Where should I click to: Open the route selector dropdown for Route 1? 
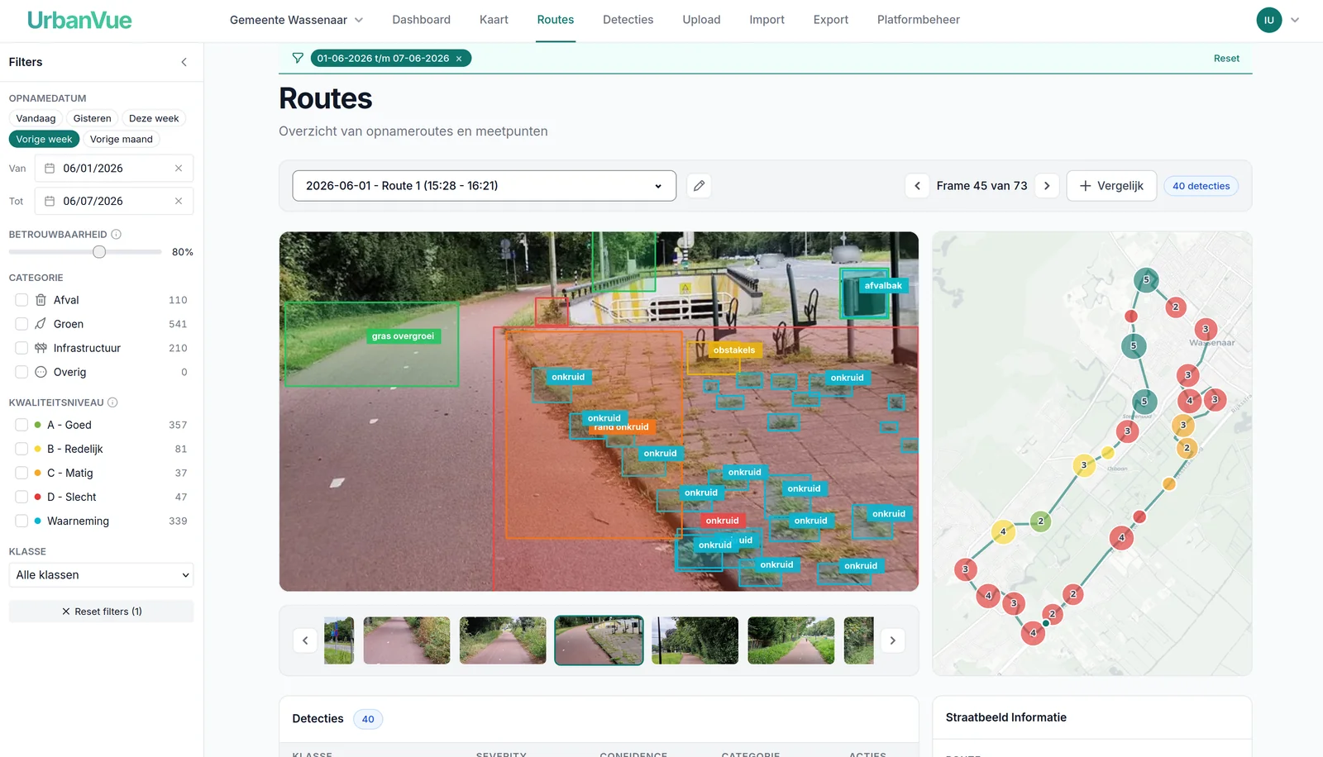484,186
